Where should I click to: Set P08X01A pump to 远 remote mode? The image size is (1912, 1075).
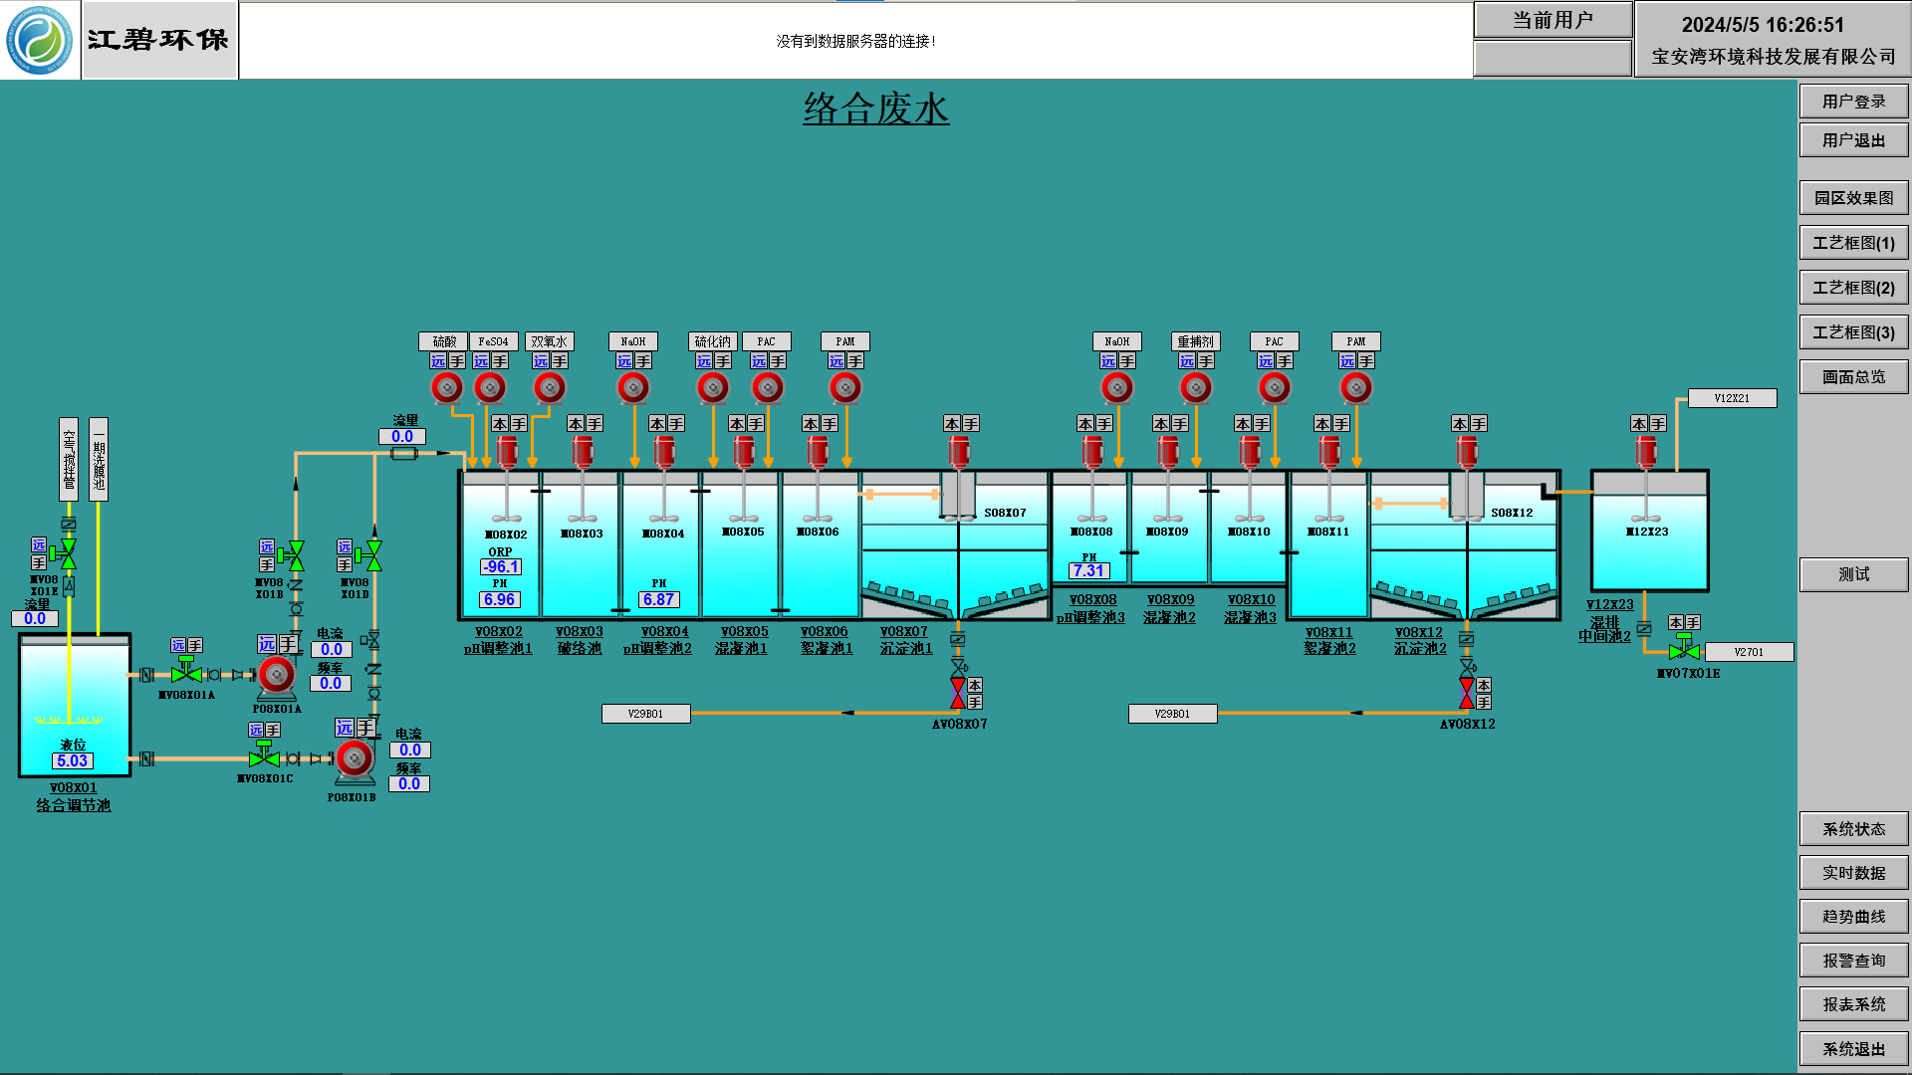coord(267,644)
